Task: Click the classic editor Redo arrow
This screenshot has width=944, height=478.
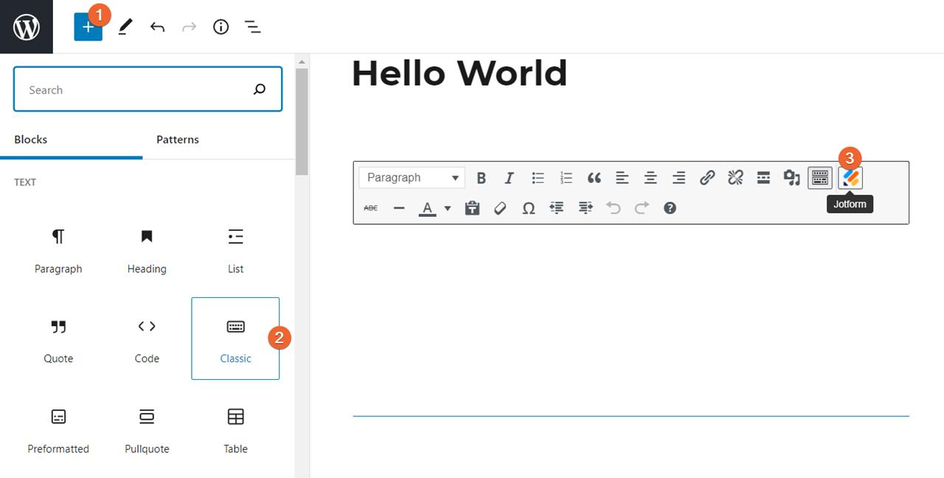Action: (642, 208)
